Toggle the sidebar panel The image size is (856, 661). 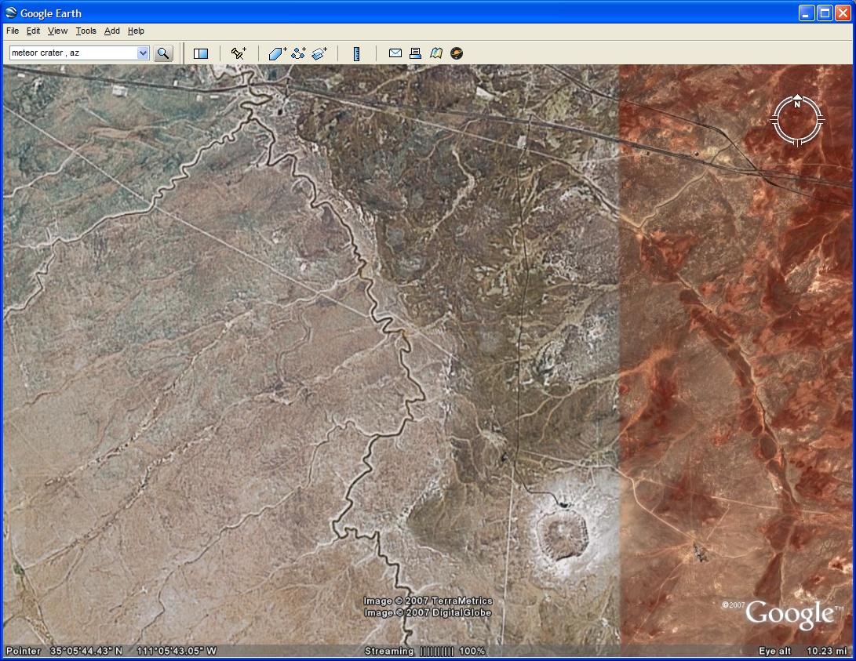coord(201,53)
